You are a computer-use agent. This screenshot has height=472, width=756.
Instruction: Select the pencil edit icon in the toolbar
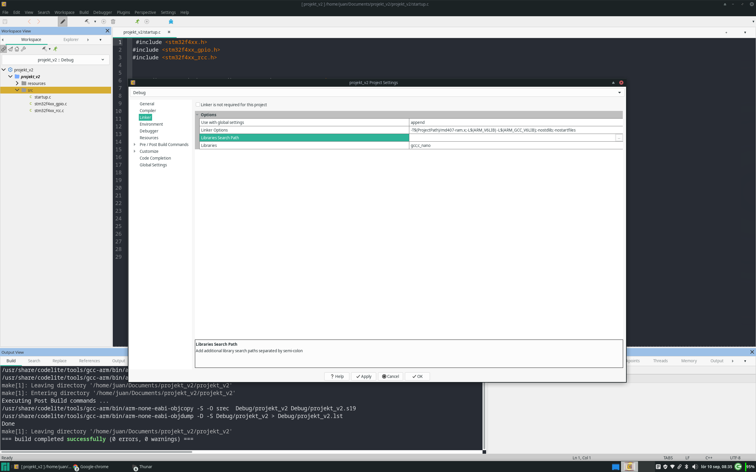coord(63,22)
